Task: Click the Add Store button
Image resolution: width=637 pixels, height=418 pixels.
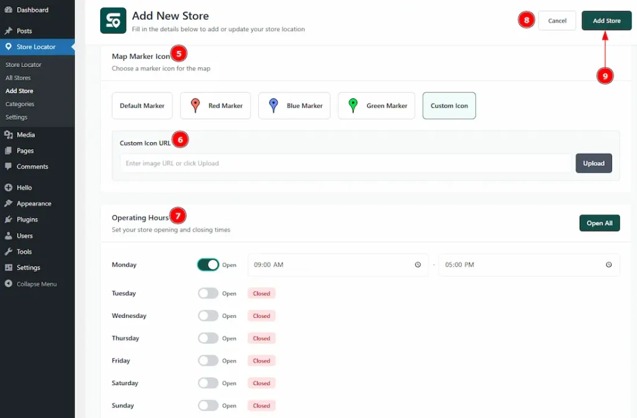Action: coord(606,20)
